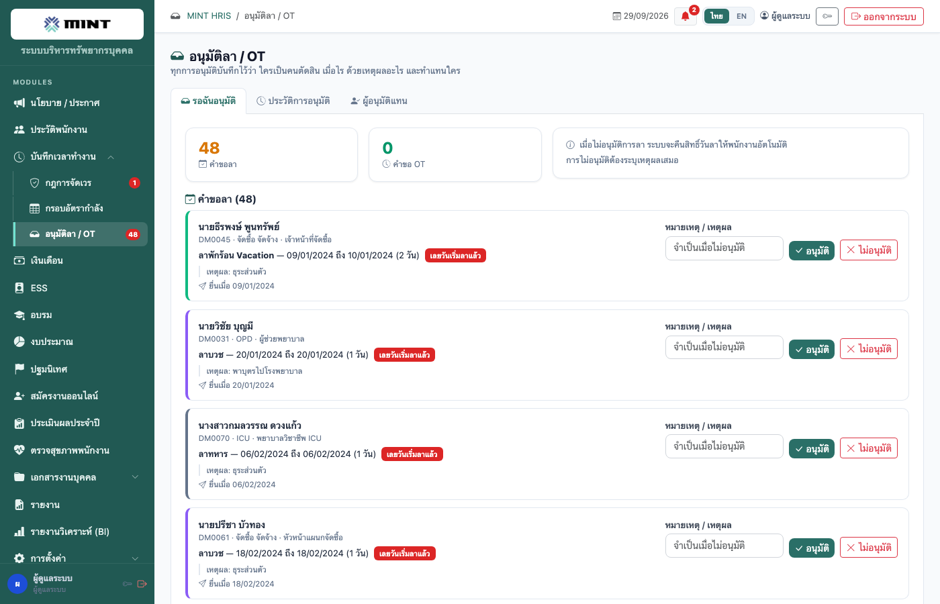The image size is (940, 604).
Task: Select the รออนุมัติ tab
Action: tap(208, 101)
